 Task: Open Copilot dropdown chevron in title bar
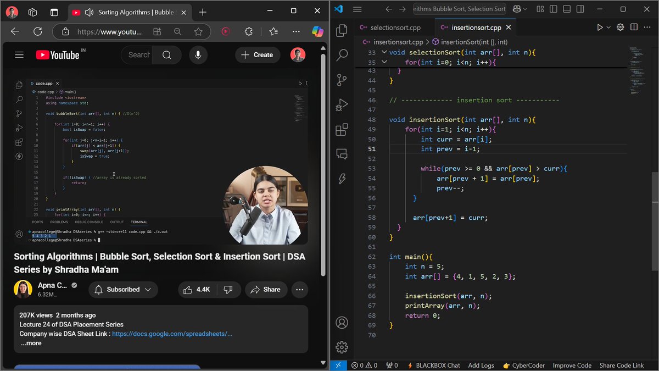tap(526, 9)
